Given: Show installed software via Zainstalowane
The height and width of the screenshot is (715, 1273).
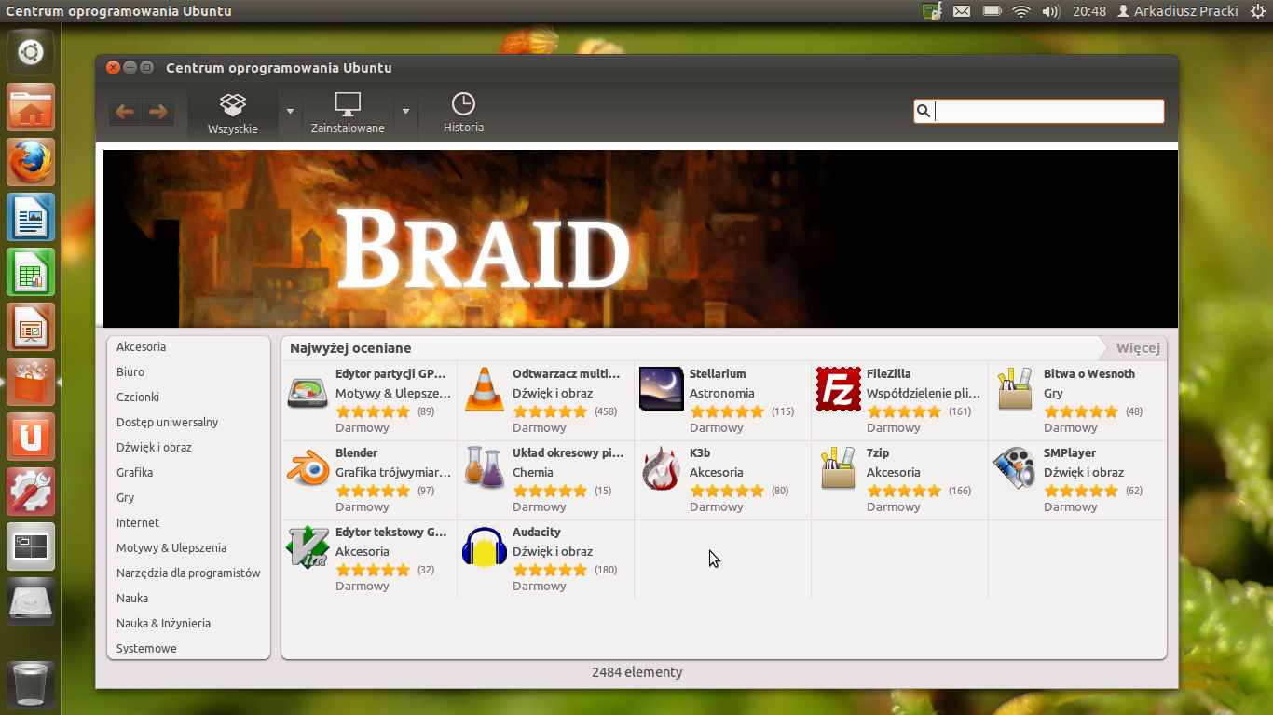Looking at the screenshot, I should tap(348, 114).
